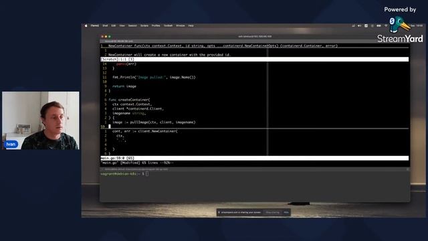Click the line 'imagename string,'
Viewport: 428px width, 241px height.
click(129, 113)
